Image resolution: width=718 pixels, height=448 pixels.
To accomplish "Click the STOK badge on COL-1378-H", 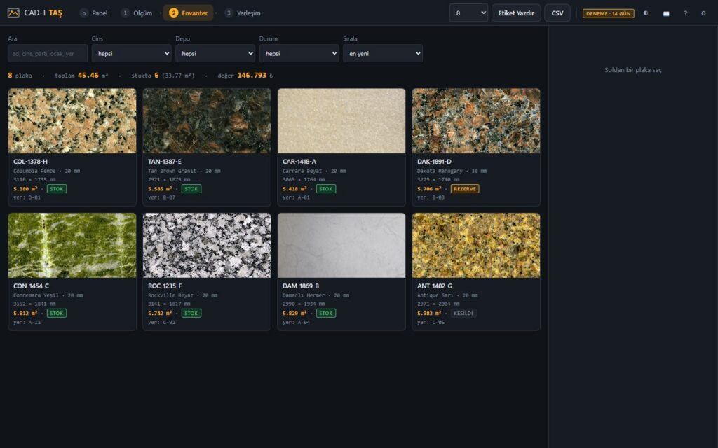I will pyautogui.click(x=57, y=189).
